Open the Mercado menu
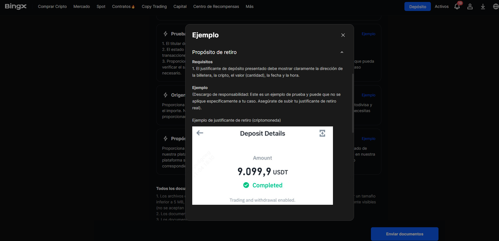Screen dimensions: 499x241 pyautogui.click(x=81, y=7)
